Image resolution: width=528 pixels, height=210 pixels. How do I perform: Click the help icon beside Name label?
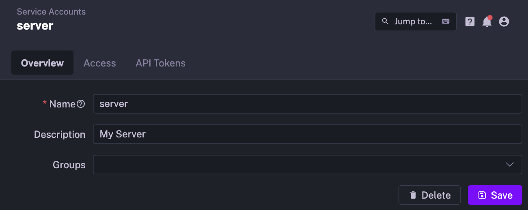point(81,104)
